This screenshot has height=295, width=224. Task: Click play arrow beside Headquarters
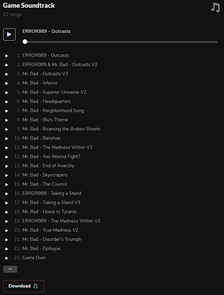[x=7, y=102]
